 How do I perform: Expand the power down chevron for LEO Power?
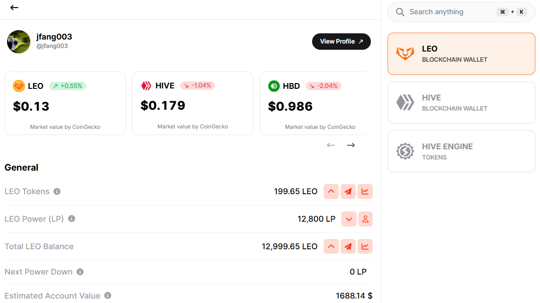[349, 219]
